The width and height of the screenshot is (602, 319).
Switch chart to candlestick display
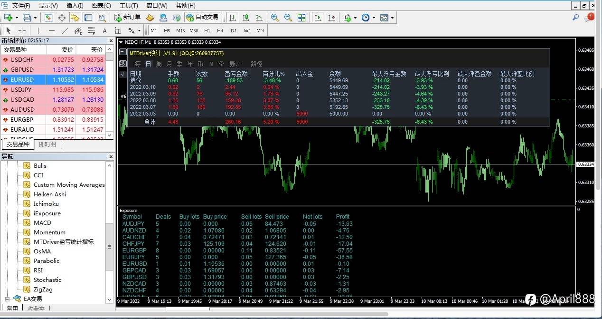(x=246, y=18)
